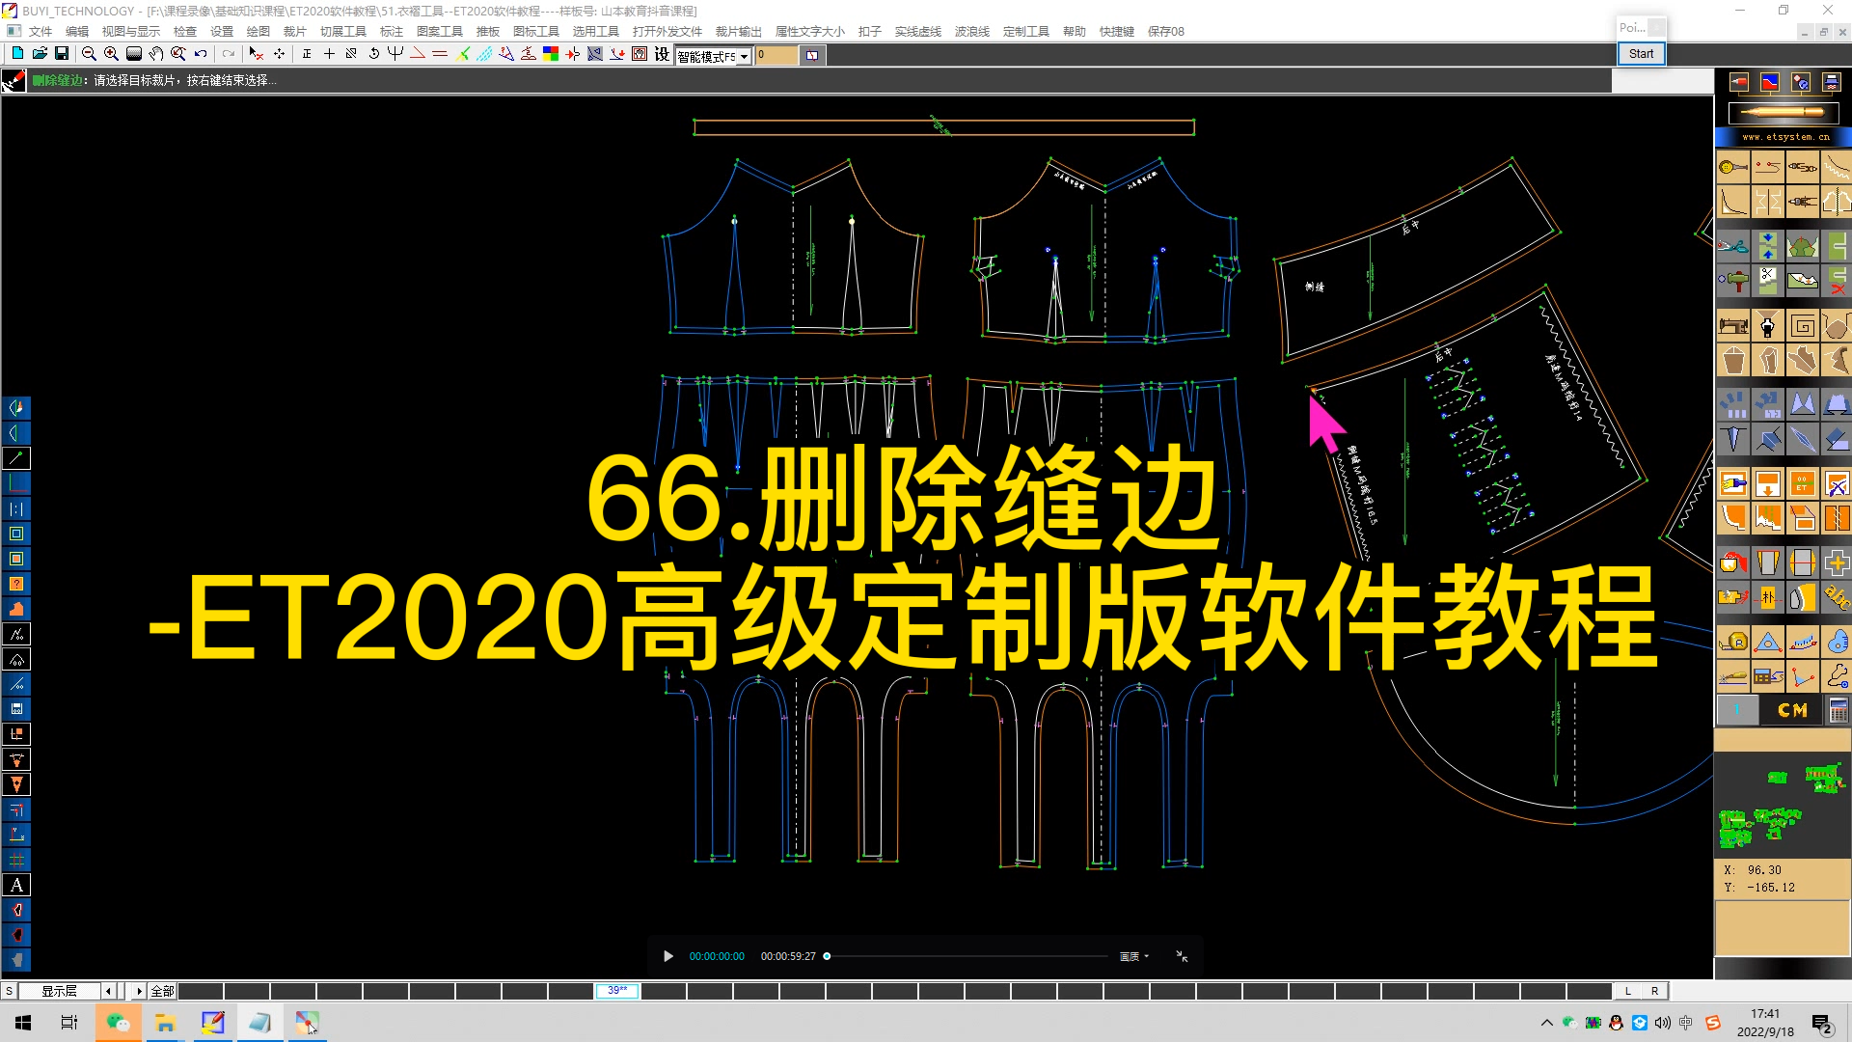The width and height of the screenshot is (1852, 1042).
Task: Play the video with the play button
Action: point(668,956)
